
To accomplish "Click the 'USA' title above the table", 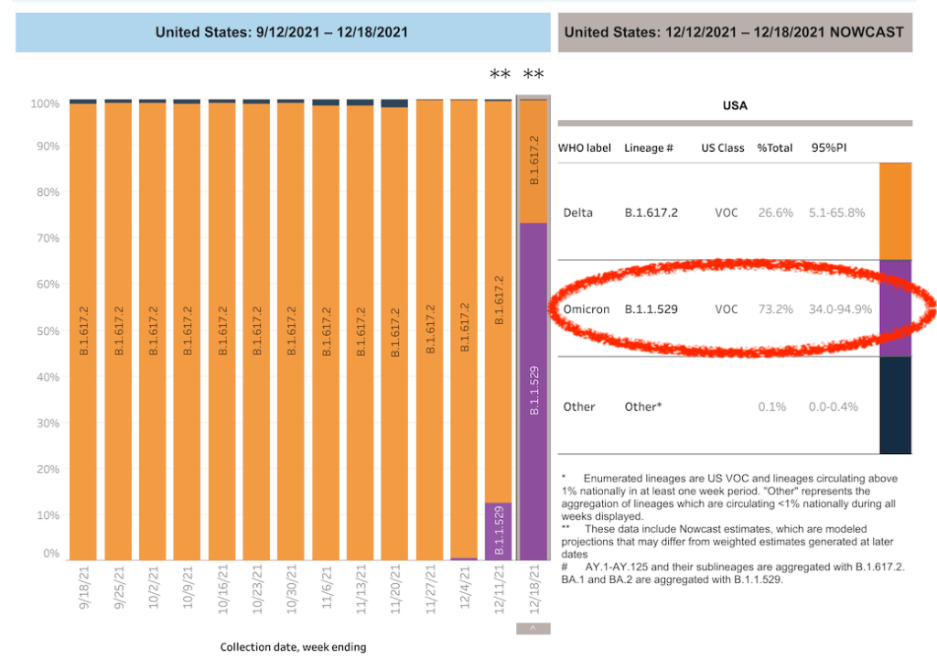I will tap(735, 105).
